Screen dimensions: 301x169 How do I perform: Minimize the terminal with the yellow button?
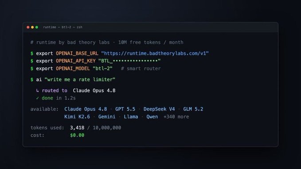tap(32, 27)
